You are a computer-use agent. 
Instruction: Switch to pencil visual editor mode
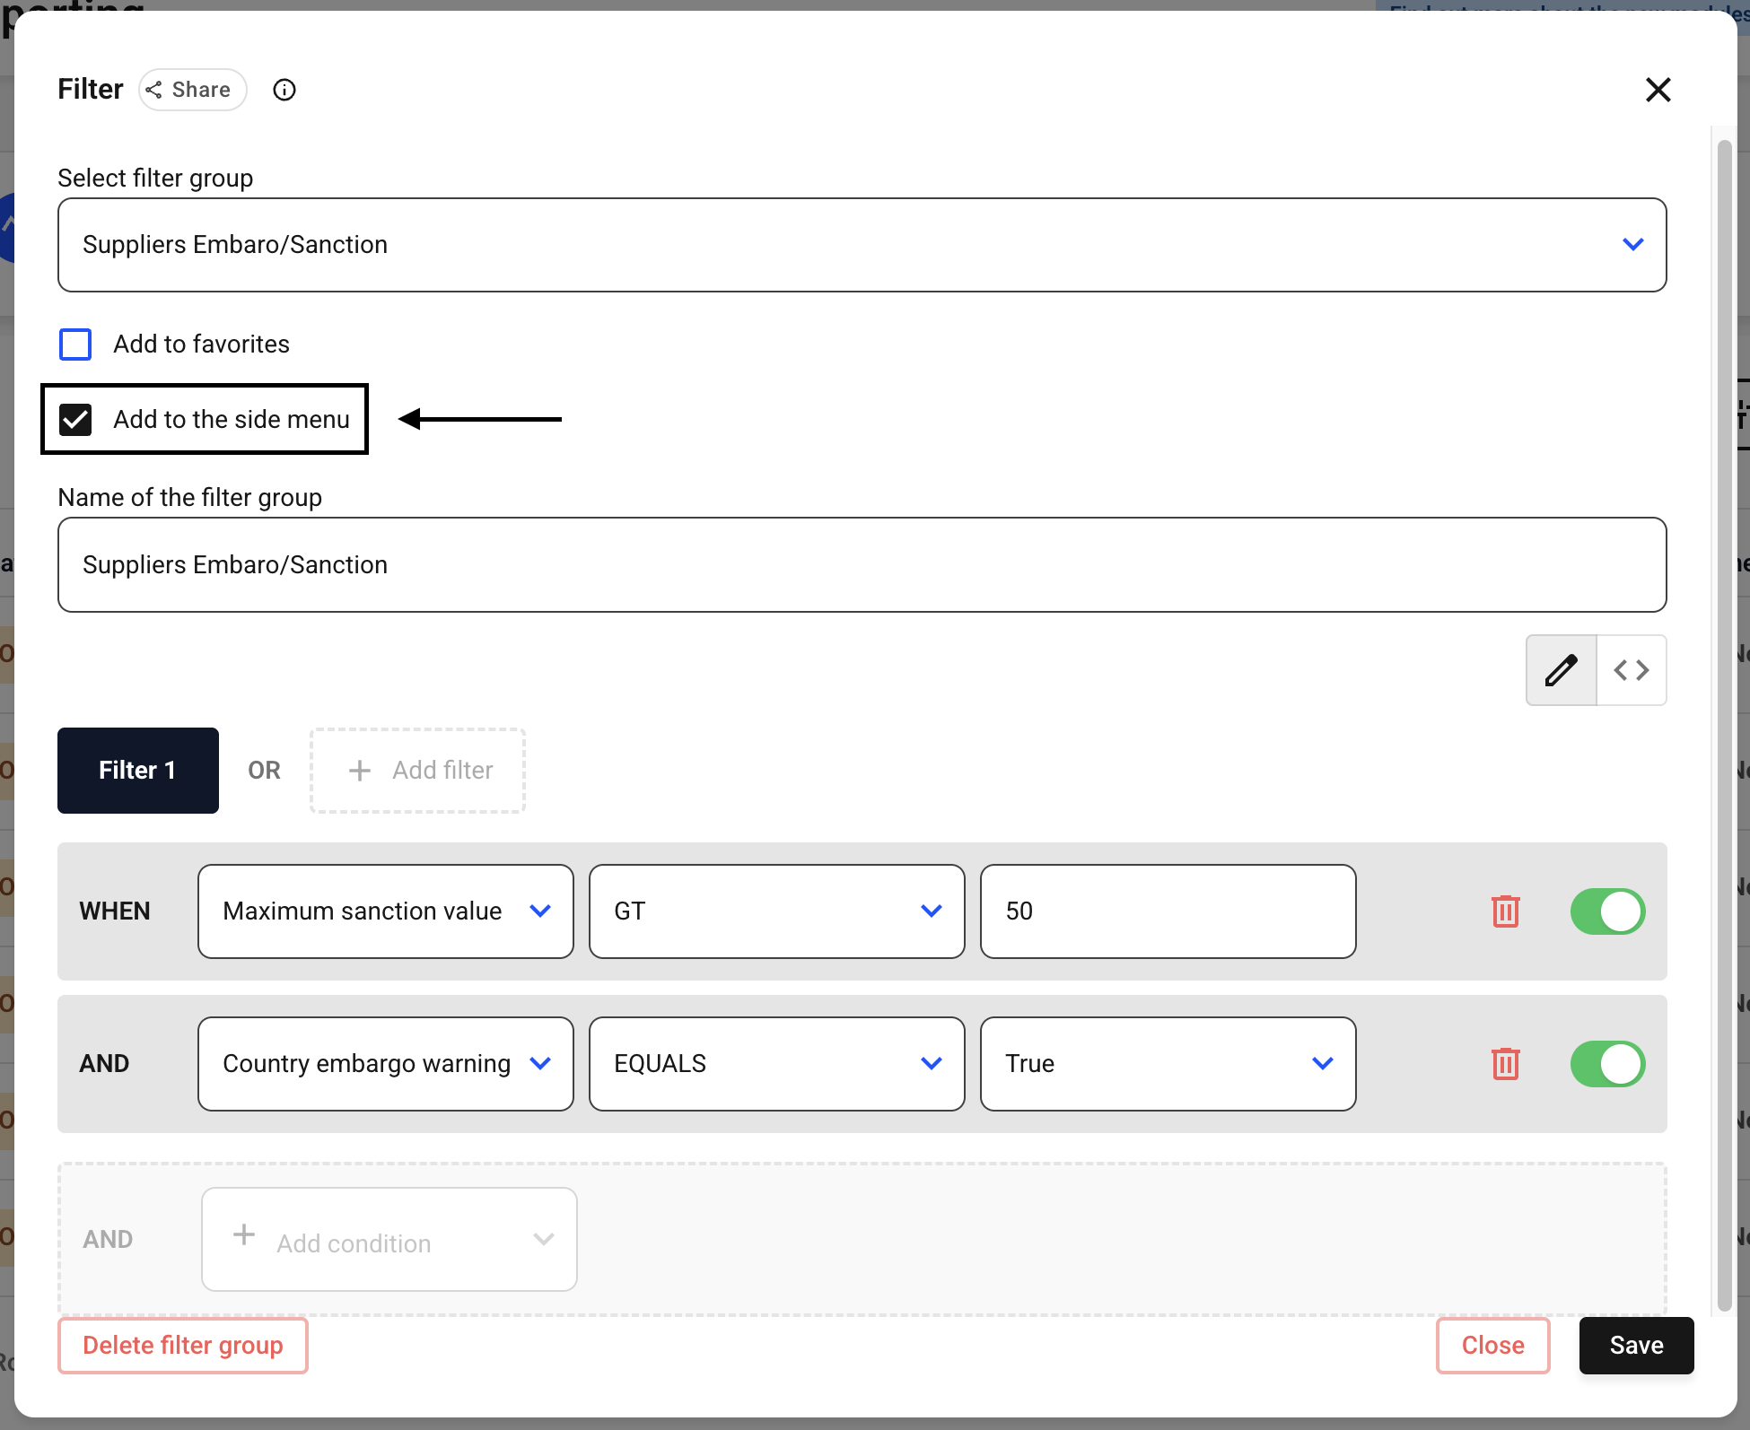[1562, 670]
